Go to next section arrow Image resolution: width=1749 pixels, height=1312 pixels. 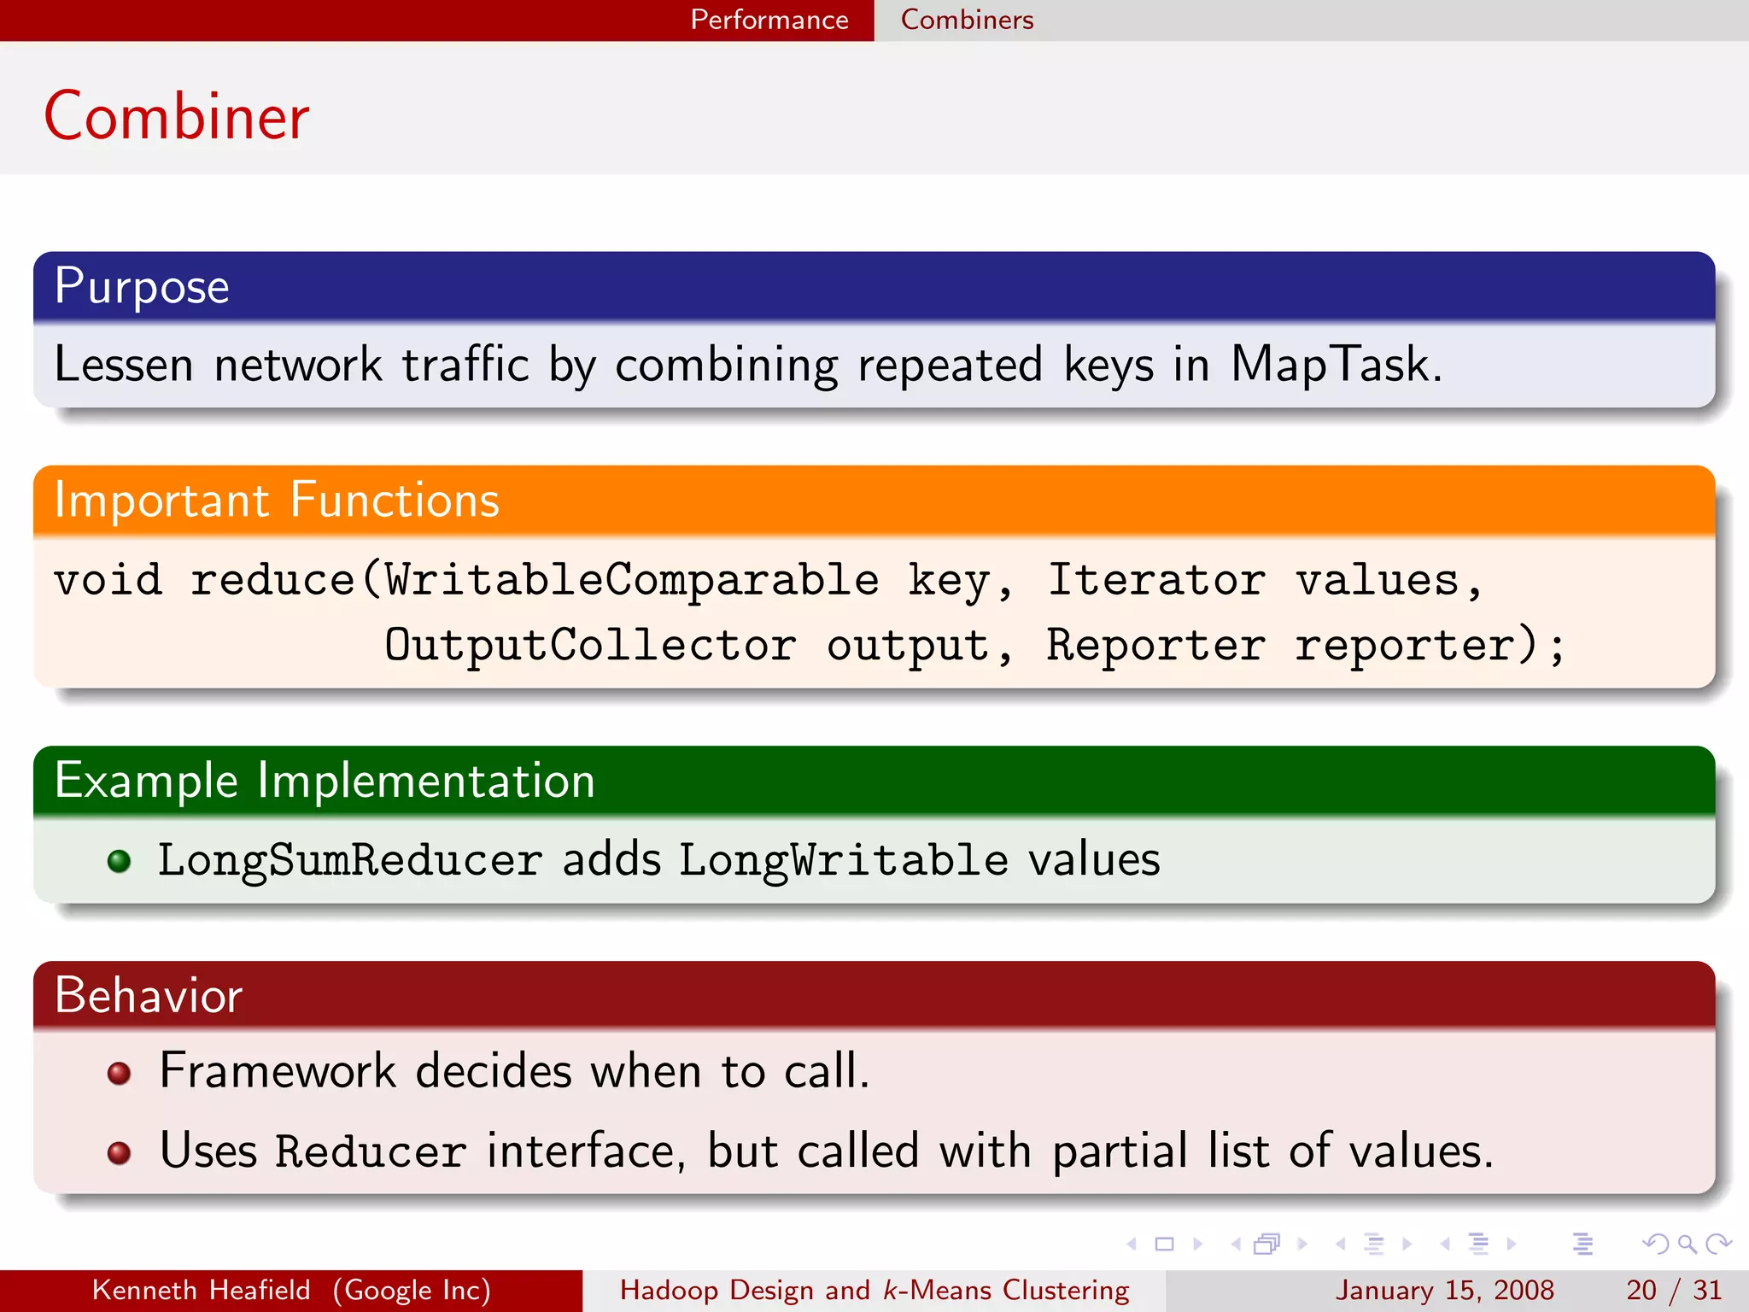pos(1512,1244)
